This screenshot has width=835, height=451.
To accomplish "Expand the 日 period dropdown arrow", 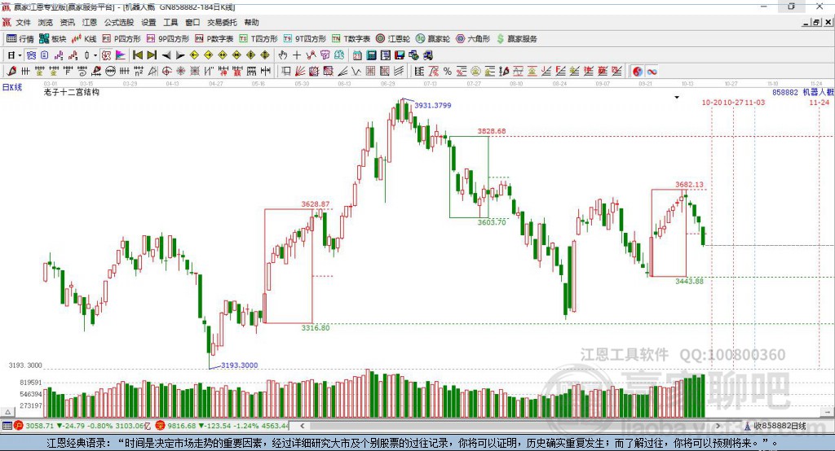I will pyautogui.click(x=20, y=55).
